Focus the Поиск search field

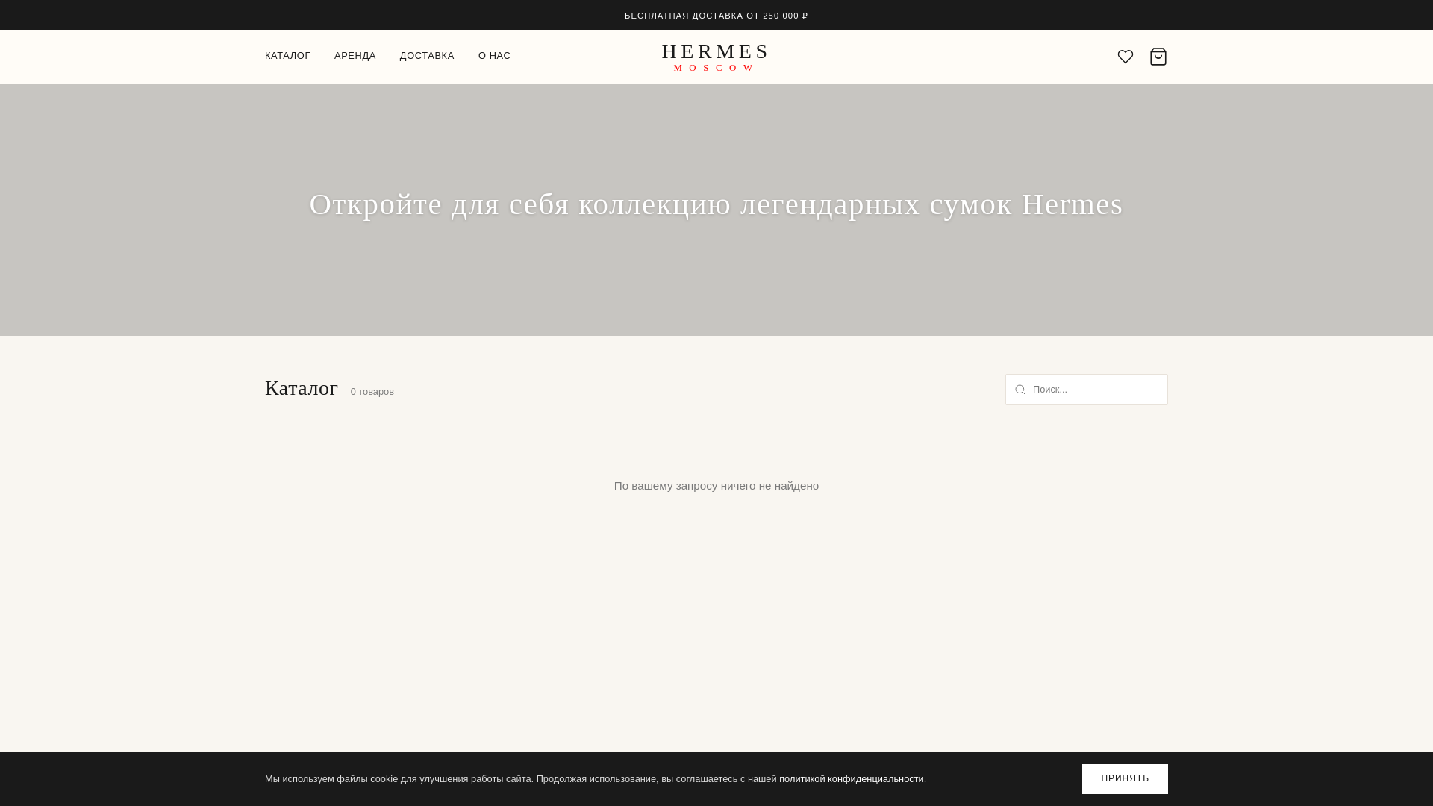[1087, 390]
